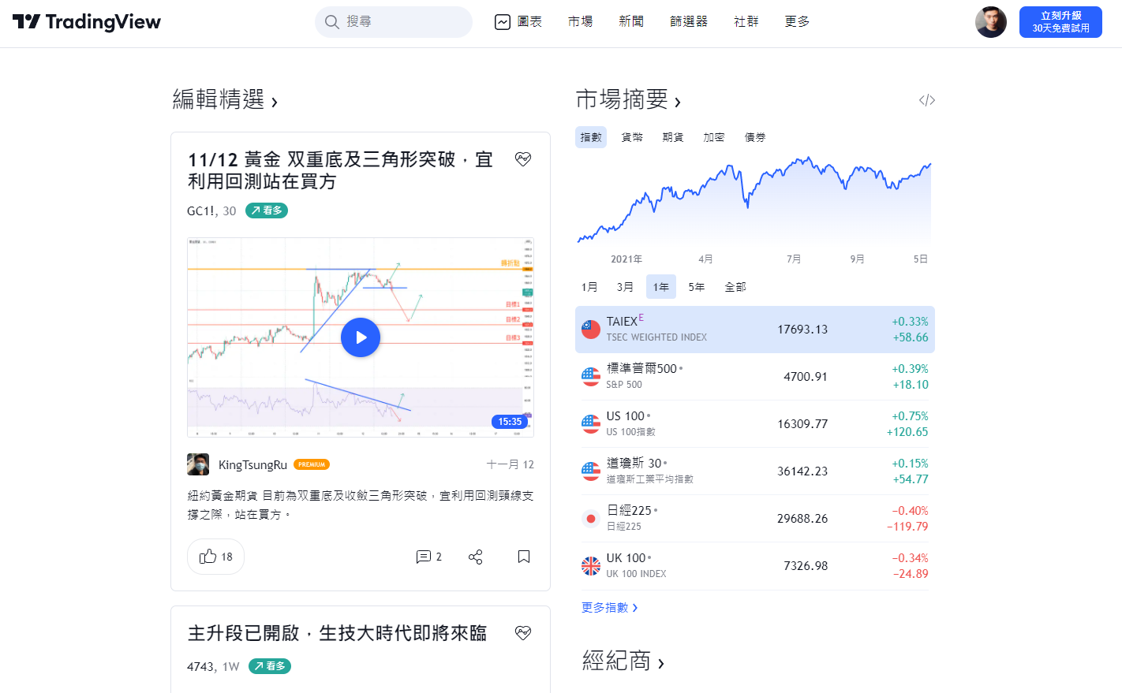Image resolution: width=1122 pixels, height=693 pixels.
Task: Click the 十一月 12 post date
Action: pos(511,464)
